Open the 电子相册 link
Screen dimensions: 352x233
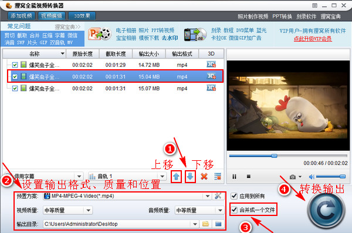click(x=126, y=31)
